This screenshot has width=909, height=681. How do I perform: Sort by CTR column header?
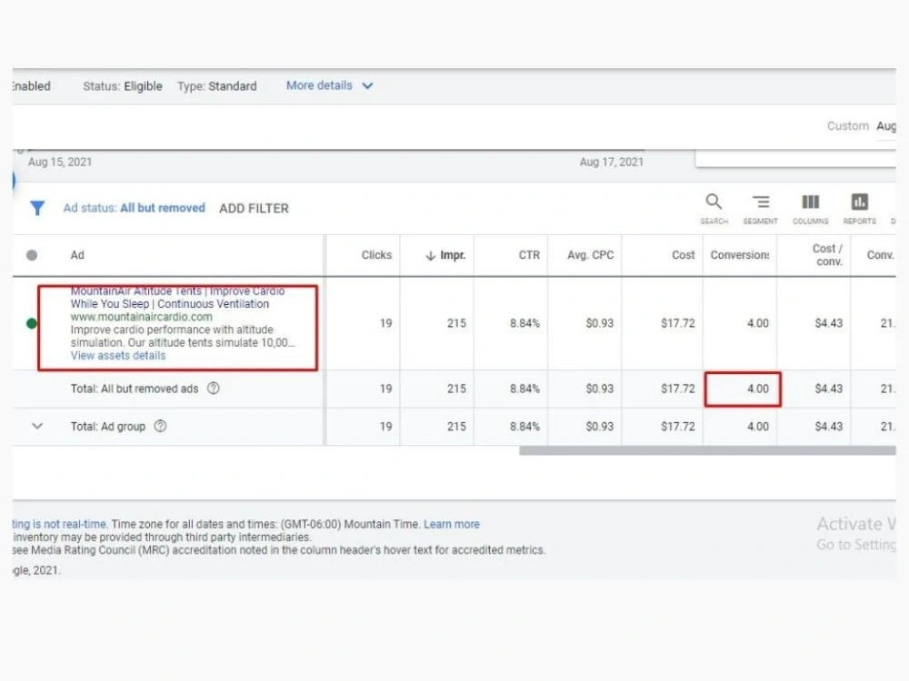529,255
